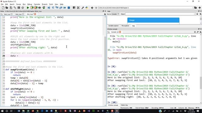Expand working directory path dropdown
Viewport: 202px width, 113px height.
point(193,8)
